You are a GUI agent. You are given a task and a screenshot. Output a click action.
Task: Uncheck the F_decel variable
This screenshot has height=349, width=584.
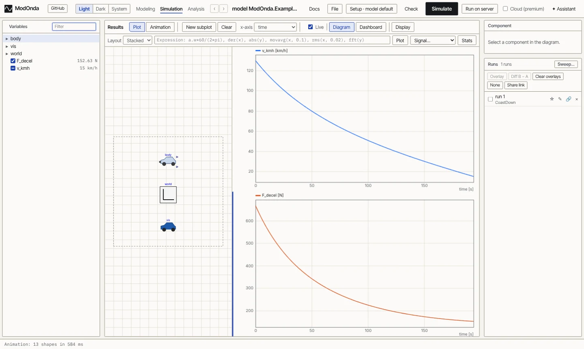pyautogui.click(x=13, y=61)
